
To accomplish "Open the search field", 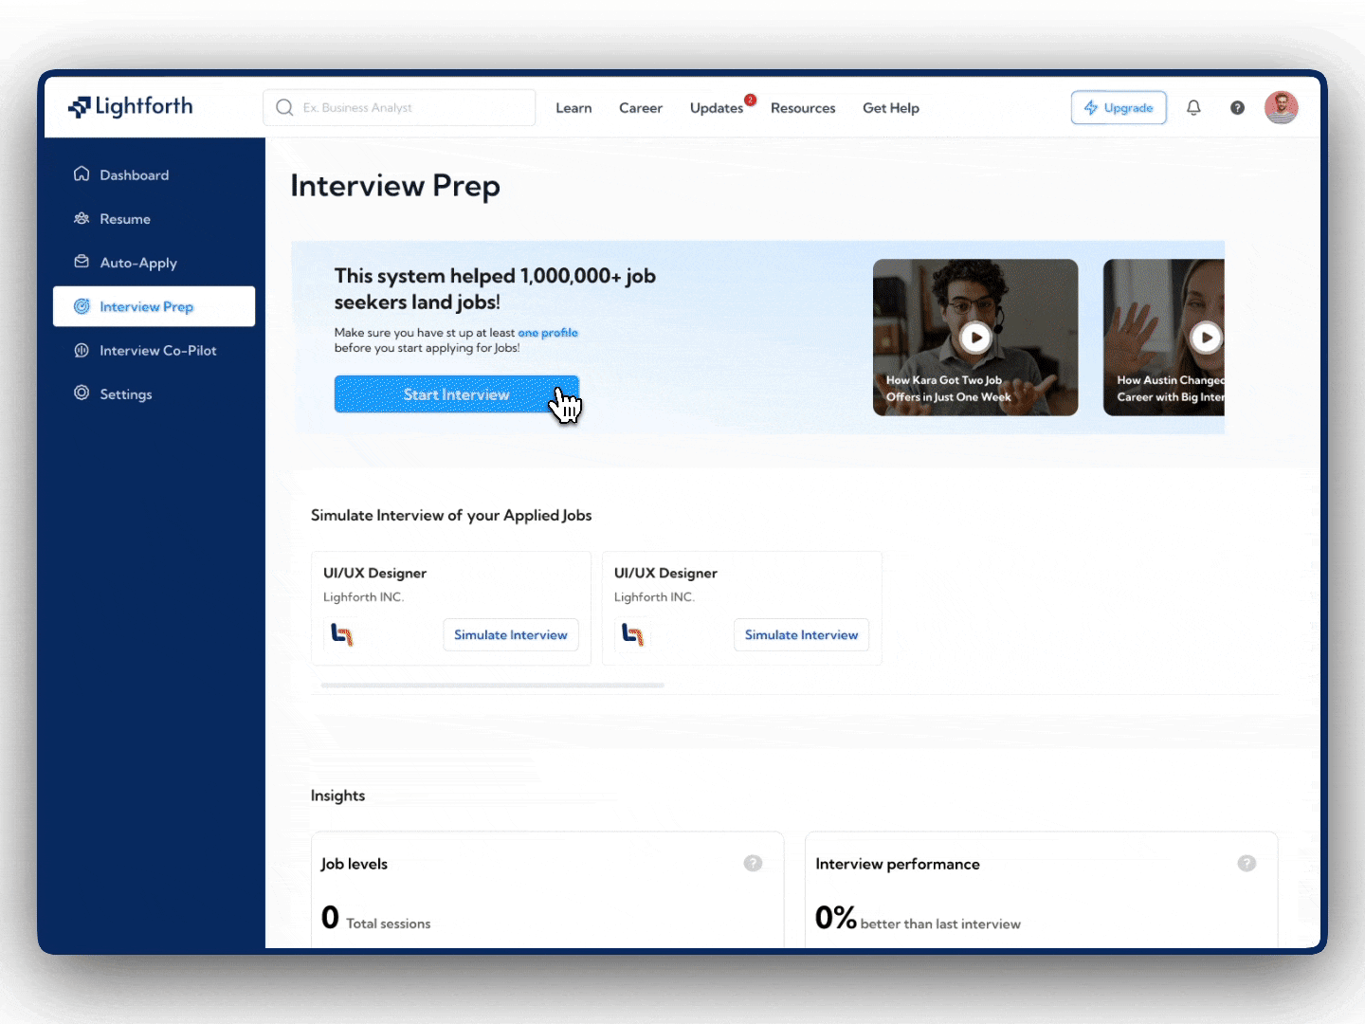I will tap(398, 107).
